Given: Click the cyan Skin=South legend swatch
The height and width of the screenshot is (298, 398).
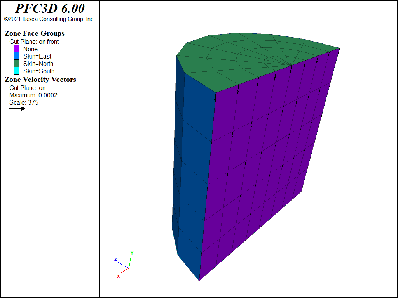Looking at the screenshot, I should pos(16,71).
